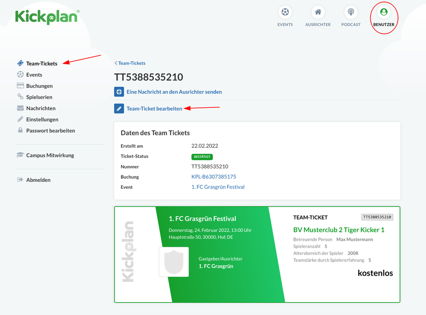Click the Buchungen card icon in the sidebar

[20, 86]
